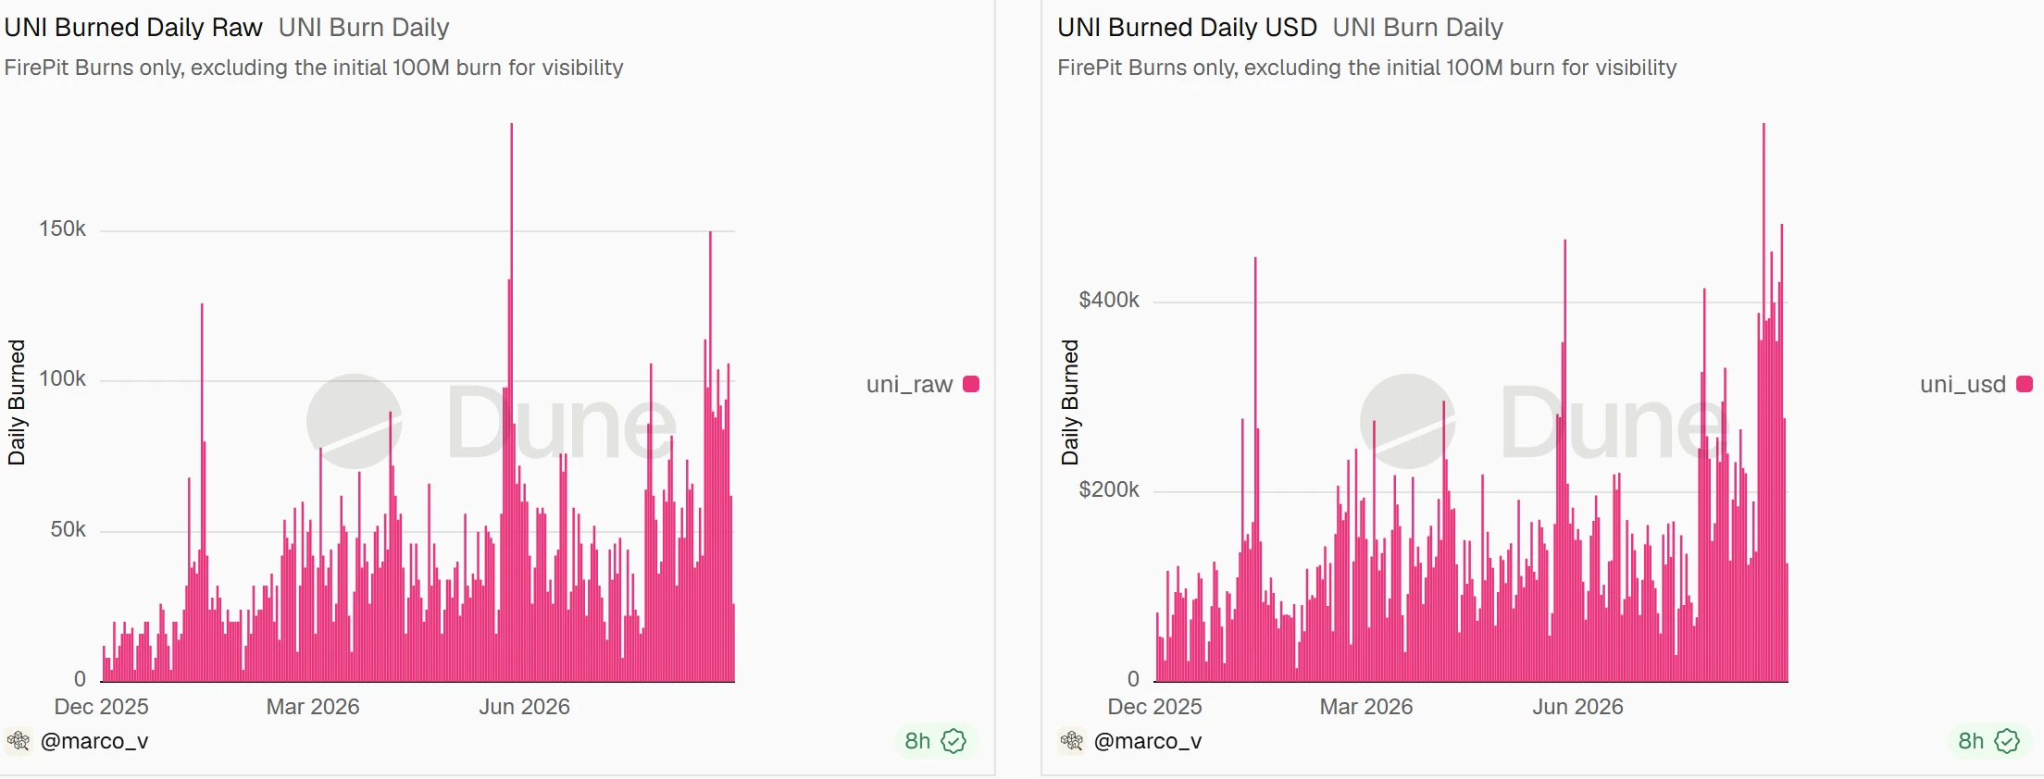2044x779 pixels.
Task: Toggle the uni_usd legend label
Action: tap(1963, 384)
